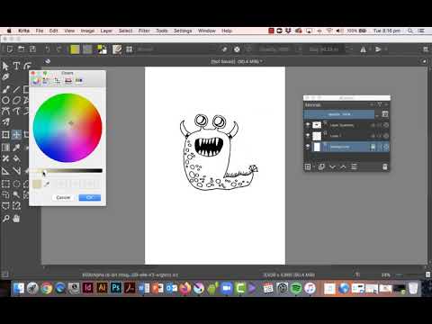Click the Cancel button in Colors dialog

point(63,197)
